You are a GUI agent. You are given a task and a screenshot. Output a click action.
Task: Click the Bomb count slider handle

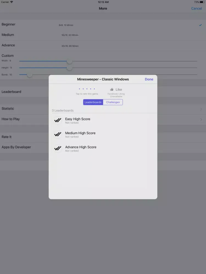(30, 75)
